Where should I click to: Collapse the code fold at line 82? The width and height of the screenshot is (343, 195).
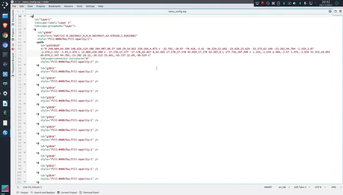(25, 113)
